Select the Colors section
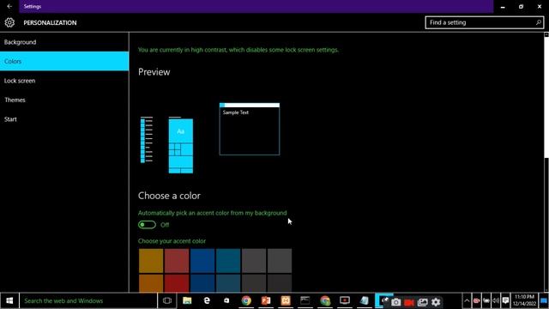This screenshot has height=309, width=549. (64, 61)
